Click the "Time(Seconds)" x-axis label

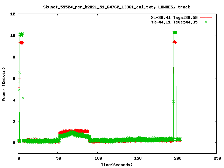click(117, 165)
